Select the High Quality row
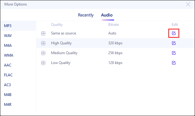The width and height of the screenshot is (195, 116). [x=115, y=43]
